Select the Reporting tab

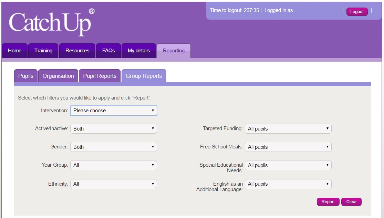[x=174, y=51]
